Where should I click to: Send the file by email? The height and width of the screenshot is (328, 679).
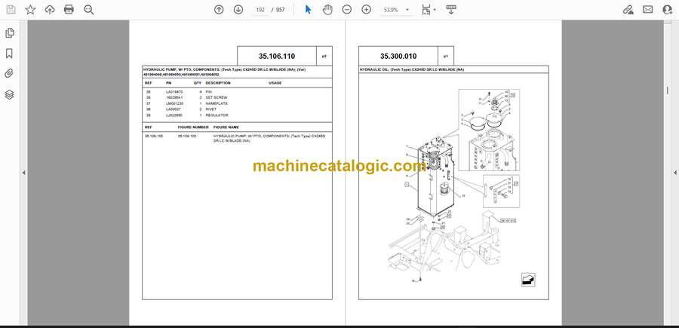[648, 10]
